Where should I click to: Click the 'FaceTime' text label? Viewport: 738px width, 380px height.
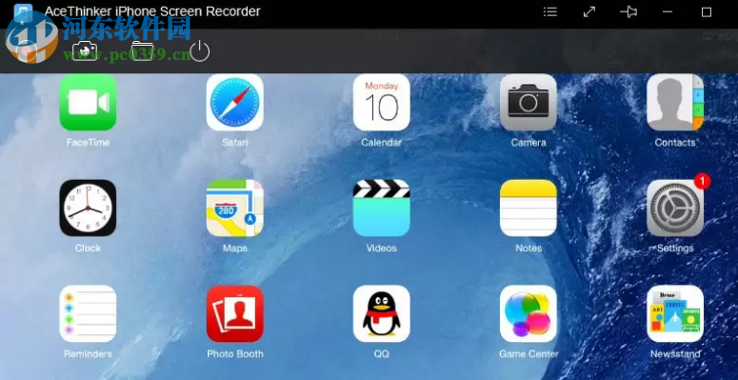(x=88, y=142)
